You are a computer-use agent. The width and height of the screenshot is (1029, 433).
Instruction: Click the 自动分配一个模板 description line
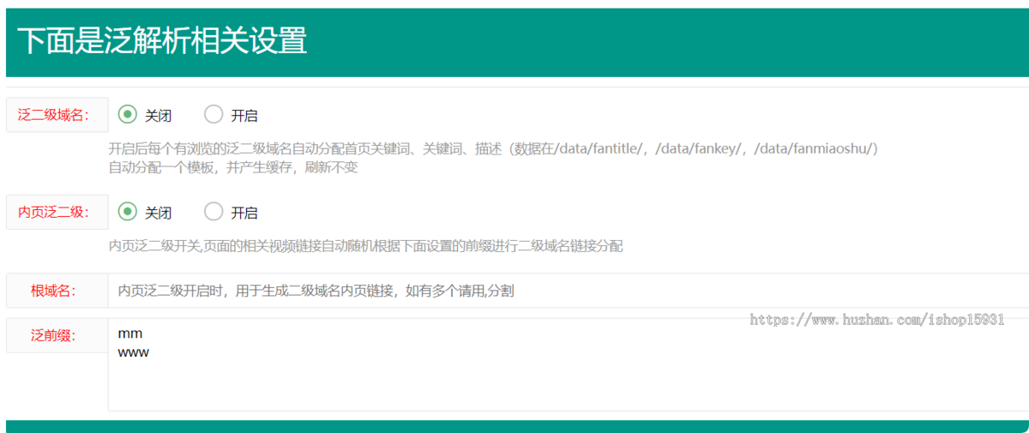click(233, 167)
